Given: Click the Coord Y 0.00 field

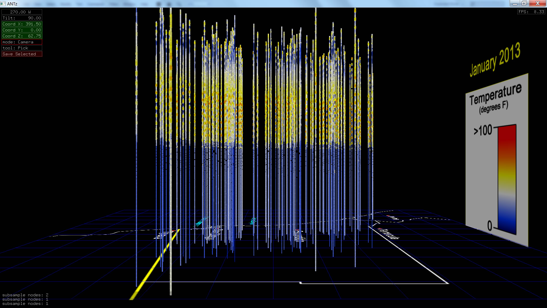Looking at the screenshot, I should [x=22, y=30].
